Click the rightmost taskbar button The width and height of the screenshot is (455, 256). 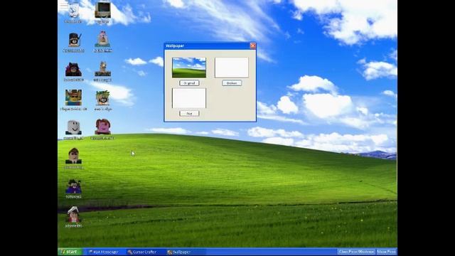point(386,252)
